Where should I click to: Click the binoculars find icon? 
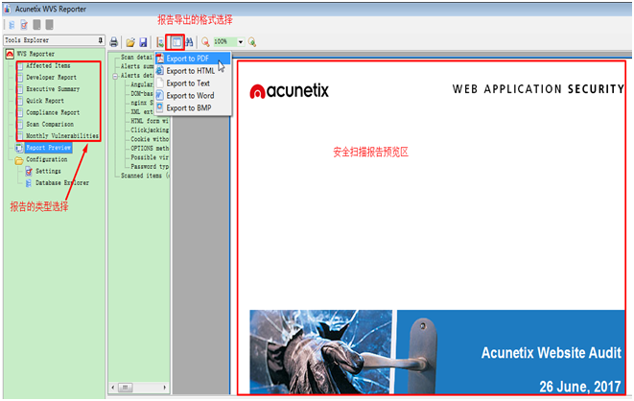click(x=189, y=42)
